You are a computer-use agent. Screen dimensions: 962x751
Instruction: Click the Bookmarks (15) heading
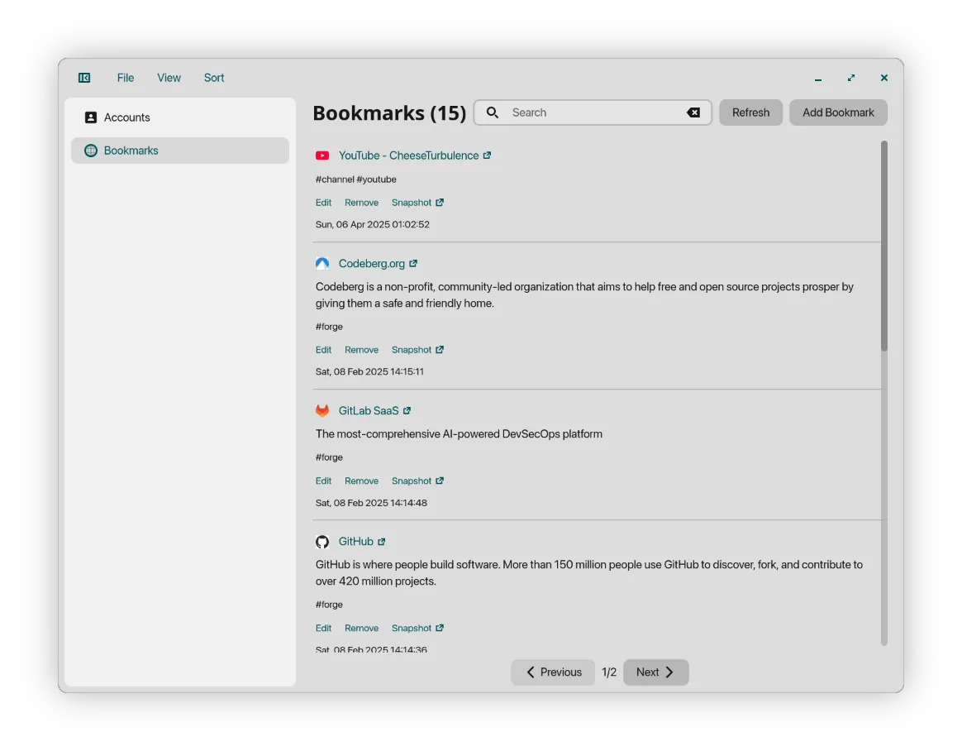(x=389, y=113)
